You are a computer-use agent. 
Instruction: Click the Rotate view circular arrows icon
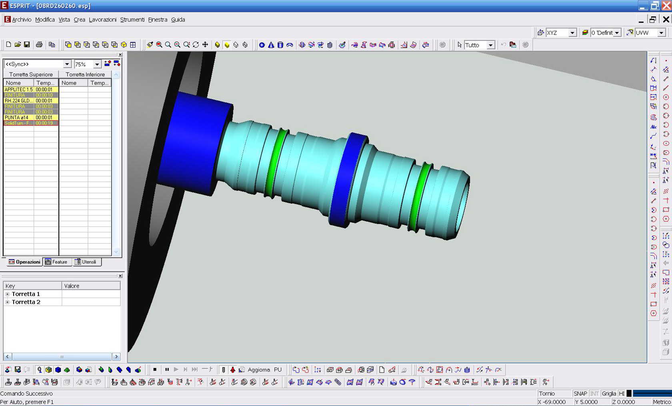click(x=196, y=45)
